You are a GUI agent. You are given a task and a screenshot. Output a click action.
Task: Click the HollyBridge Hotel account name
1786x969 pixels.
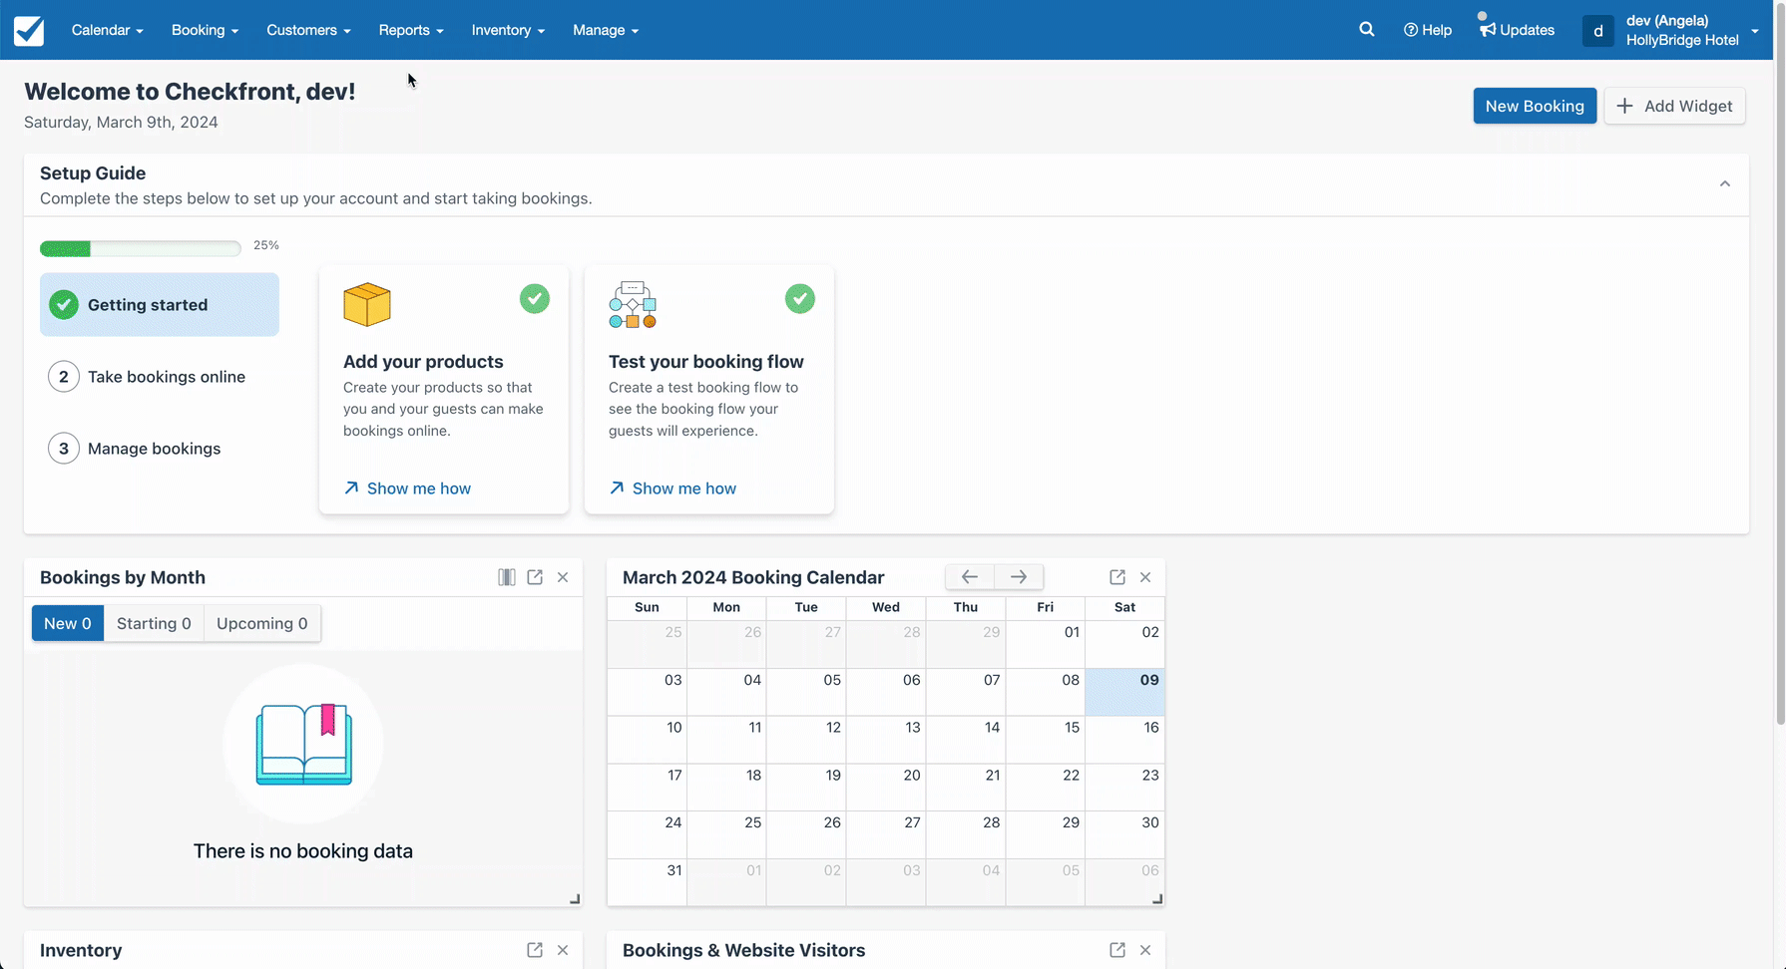(x=1682, y=40)
